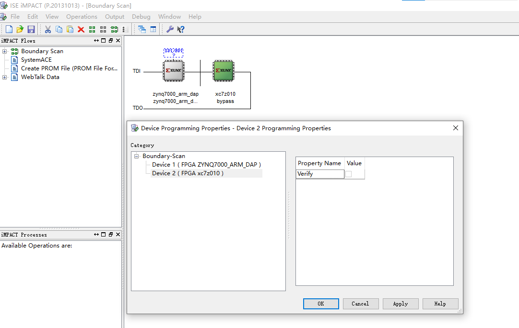Click the grayed list toolbar icon
519x328 pixels.
click(x=125, y=29)
